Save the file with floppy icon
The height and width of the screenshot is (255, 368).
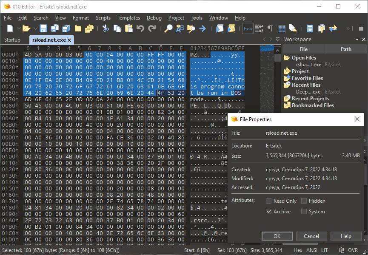[43, 28]
